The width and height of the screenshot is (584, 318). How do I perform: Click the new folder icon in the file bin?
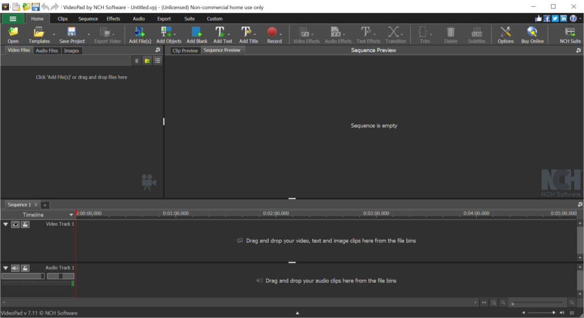tap(147, 61)
